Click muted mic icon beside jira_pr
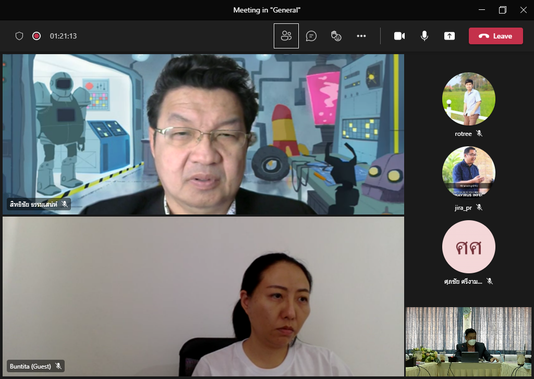 (479, 208)
